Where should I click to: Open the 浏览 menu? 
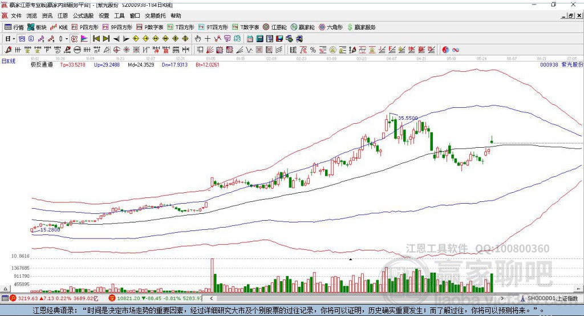[32, 15]
